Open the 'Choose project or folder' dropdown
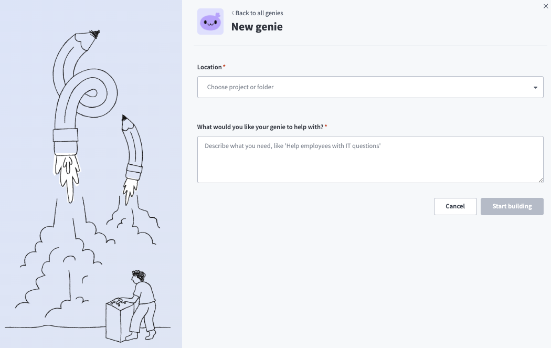 370,87
